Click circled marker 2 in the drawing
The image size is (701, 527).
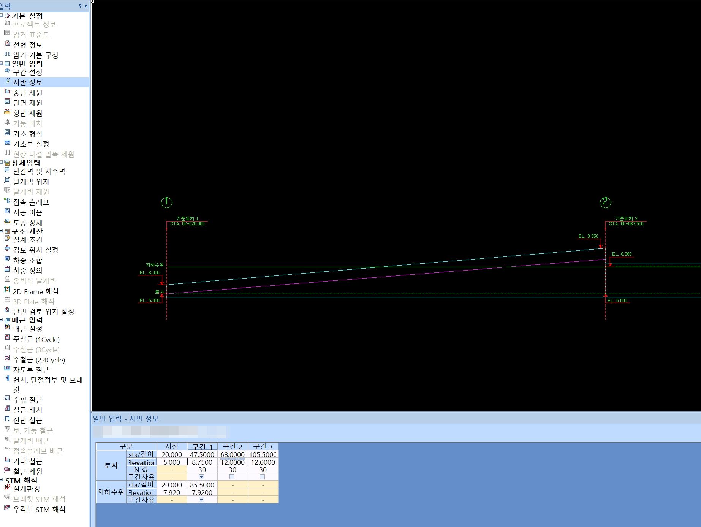coord(605,202)
